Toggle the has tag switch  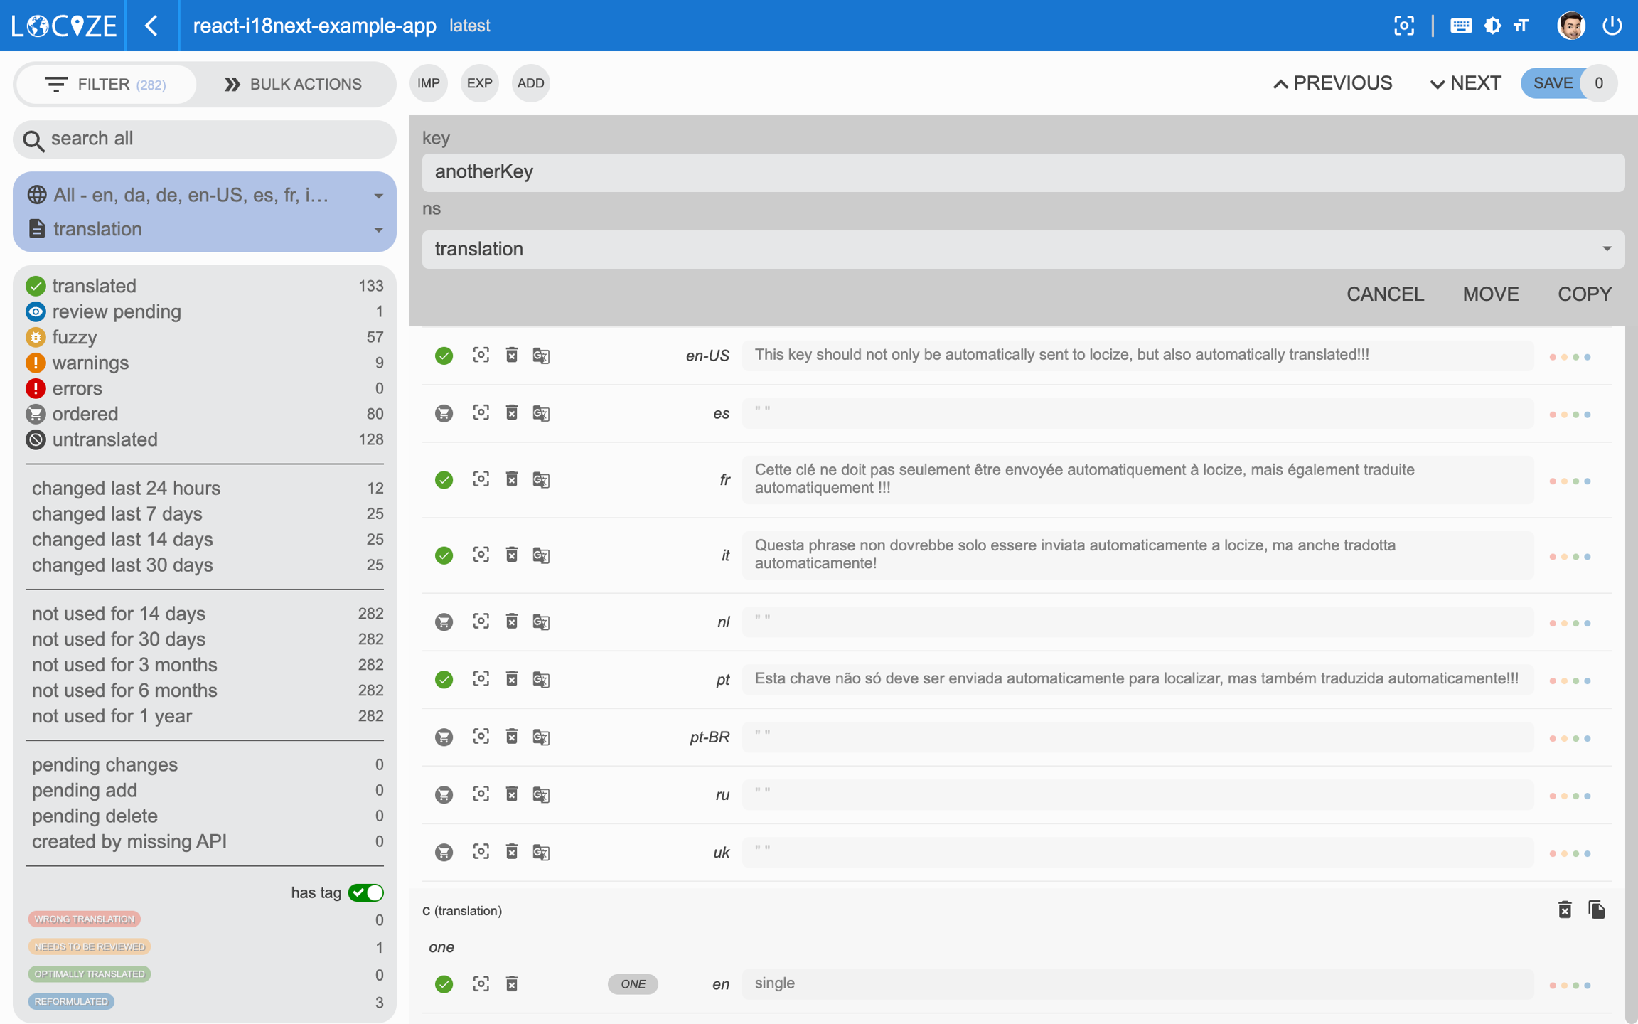(365, 892)
